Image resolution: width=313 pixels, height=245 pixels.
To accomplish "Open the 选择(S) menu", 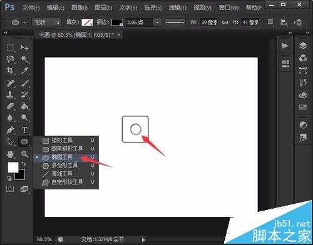I will click(153, 8).
